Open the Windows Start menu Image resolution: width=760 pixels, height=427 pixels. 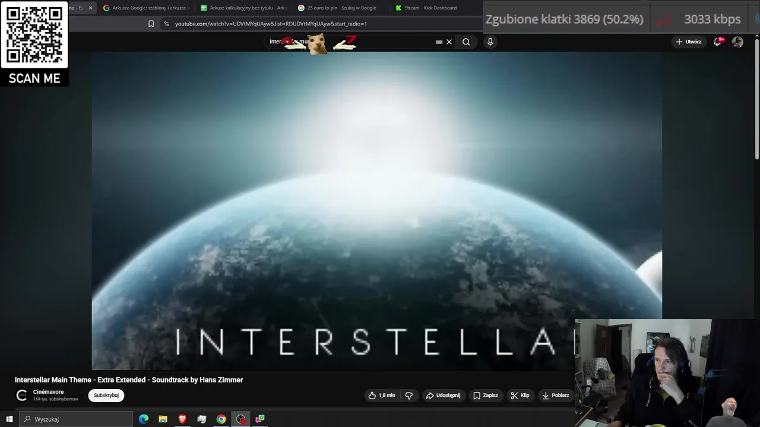point(9,419)
